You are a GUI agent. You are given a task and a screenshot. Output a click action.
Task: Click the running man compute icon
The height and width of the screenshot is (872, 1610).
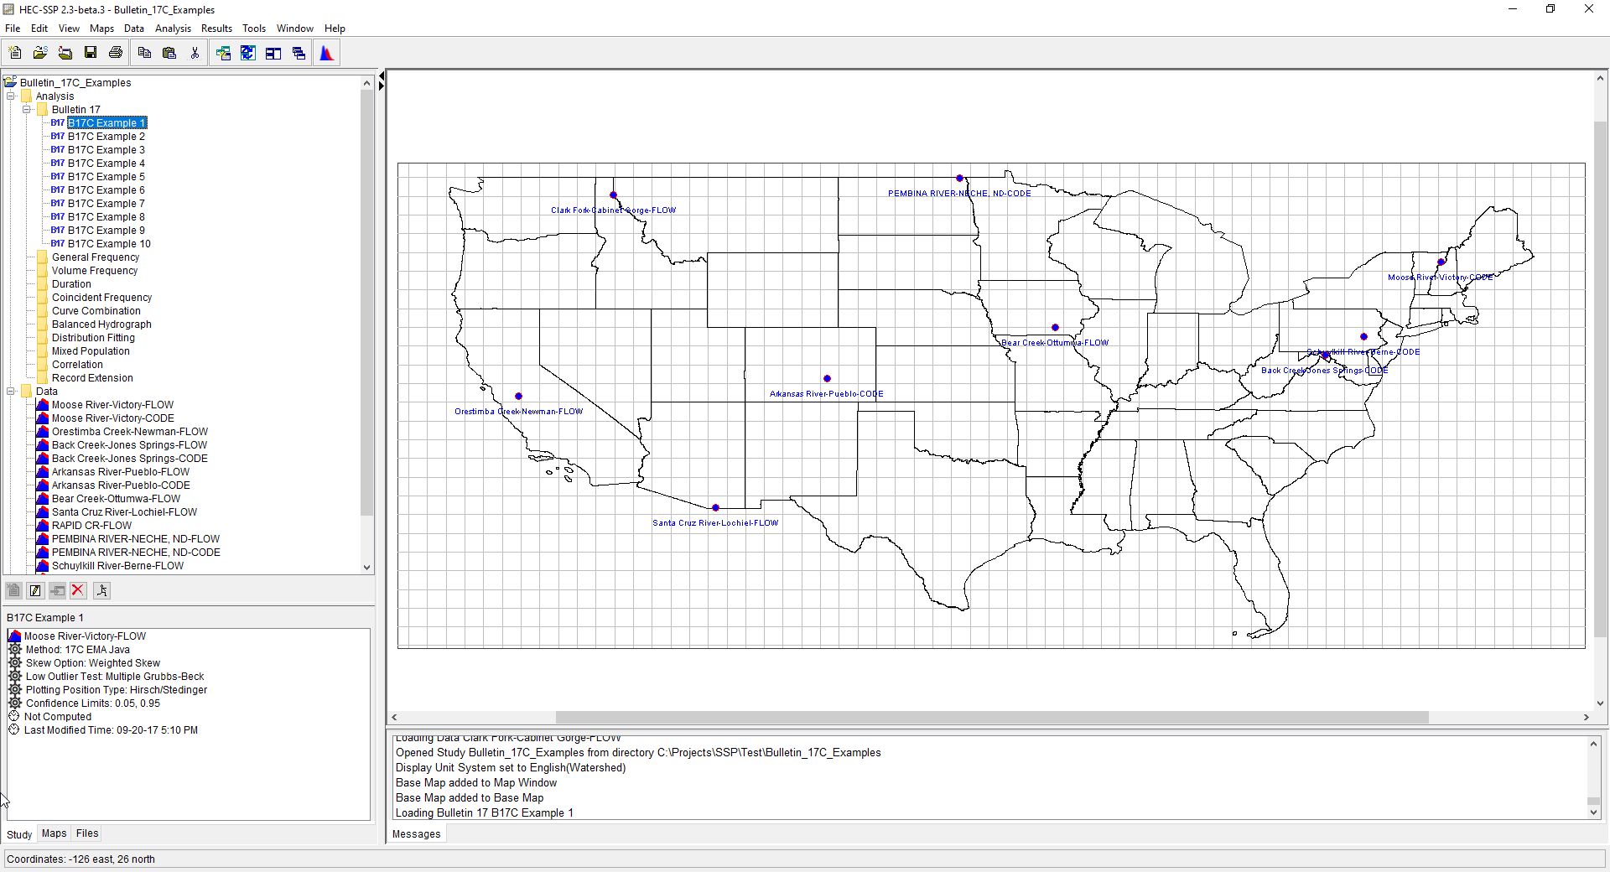101,590
